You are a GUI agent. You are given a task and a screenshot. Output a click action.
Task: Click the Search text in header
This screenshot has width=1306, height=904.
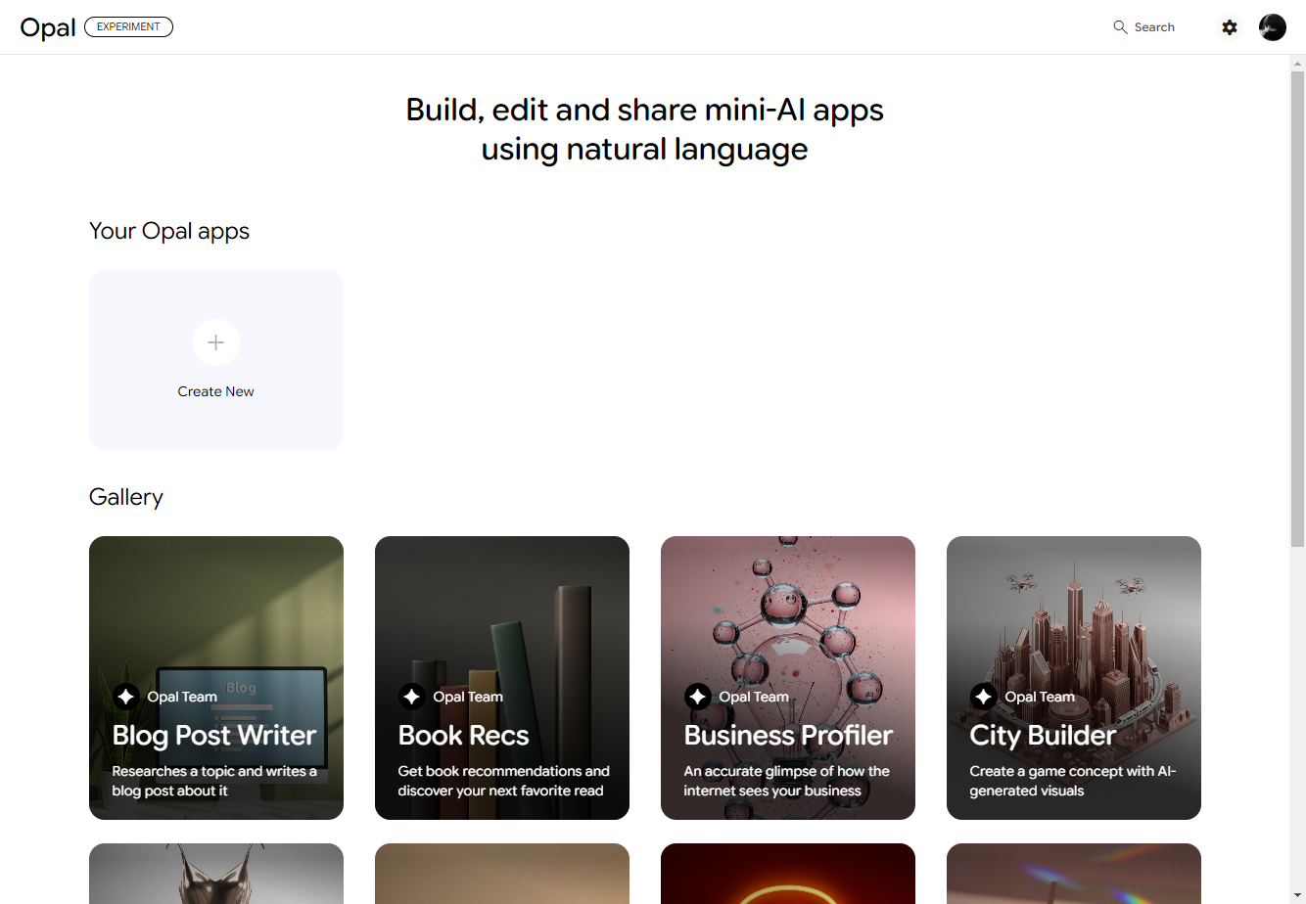click(x=1154, y=27)
